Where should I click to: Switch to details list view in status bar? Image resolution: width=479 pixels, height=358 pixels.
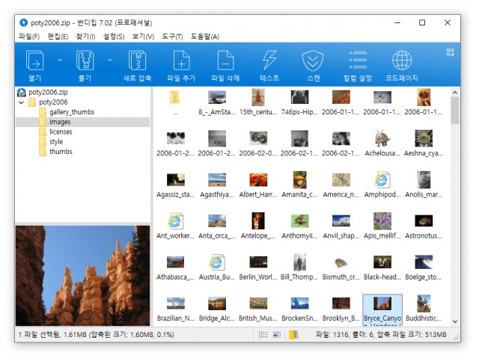[263, 335]
